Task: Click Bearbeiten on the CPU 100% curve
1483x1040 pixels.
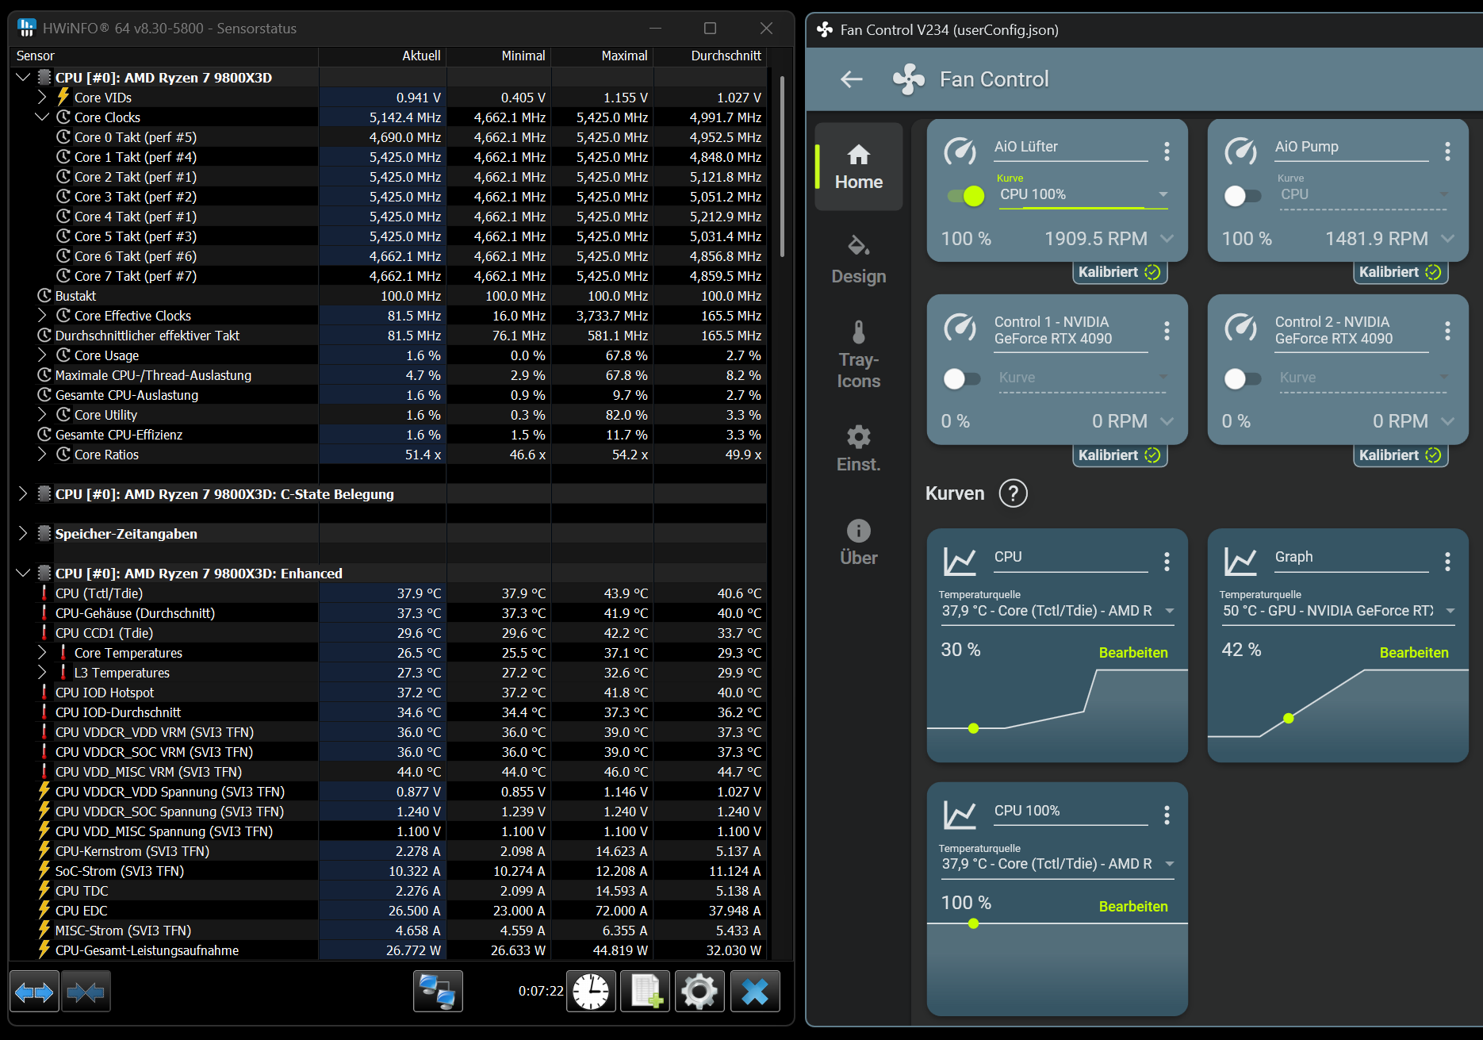Action: 1133,907
